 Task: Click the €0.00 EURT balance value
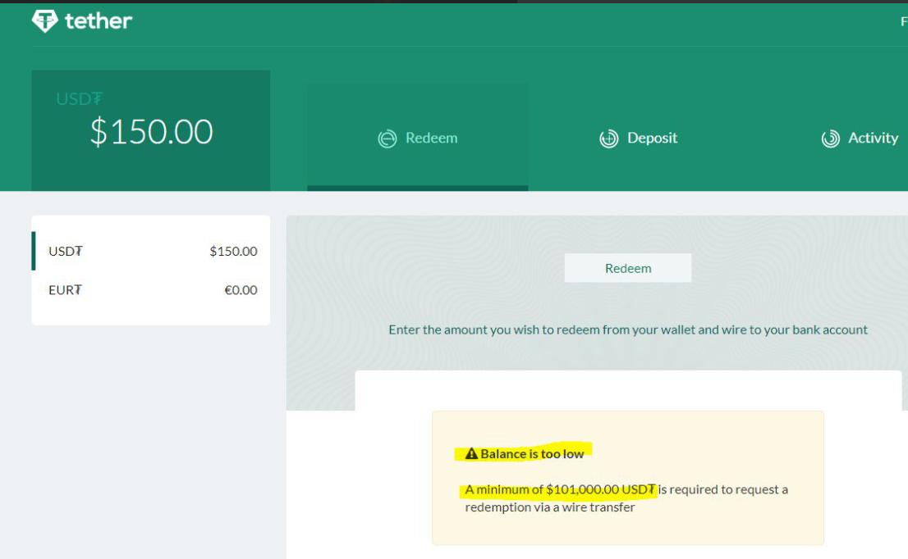pyautogui.click(x=241, y=289)
